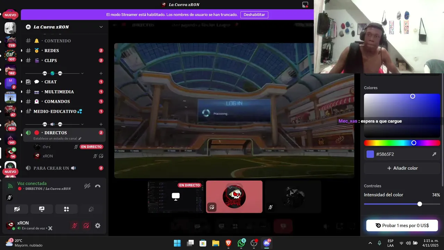Click inside the saturation color picker area
The height and width of the screenshot is (250, 444).
(402, 116)
